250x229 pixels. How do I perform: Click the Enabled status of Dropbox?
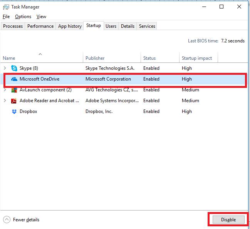pyautogui.click(x=151, y=111)
